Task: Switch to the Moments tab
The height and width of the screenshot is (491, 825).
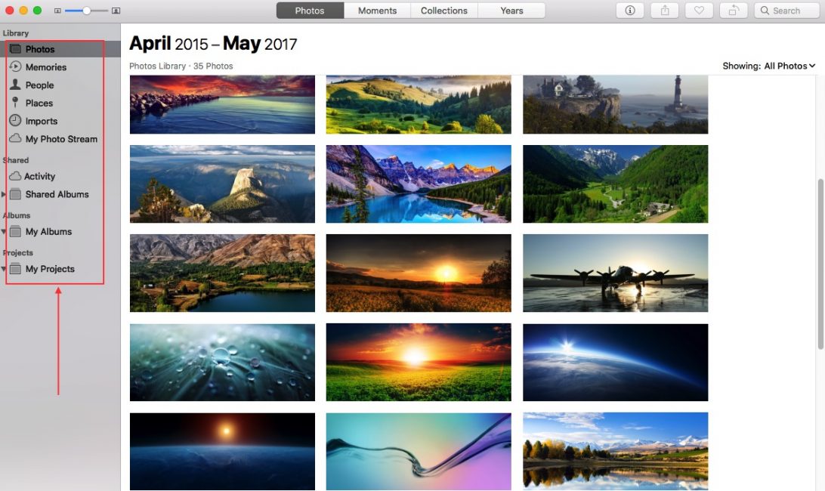Action: click(377, 11)
